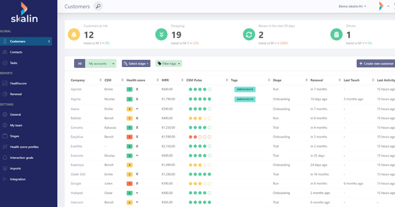
Task: Click the yellow bell Customers at risk icon
Action: point(74,35)
